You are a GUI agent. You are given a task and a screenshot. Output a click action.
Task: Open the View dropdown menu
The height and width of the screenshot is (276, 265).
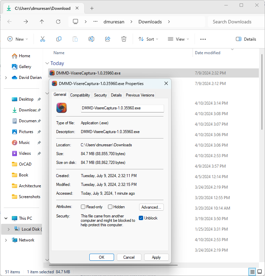click(x=178, y=39)
